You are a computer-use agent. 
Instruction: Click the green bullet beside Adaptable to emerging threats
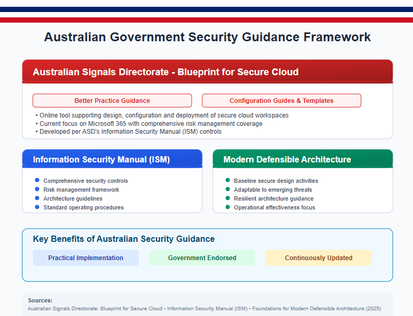click(x=228, y=189)
